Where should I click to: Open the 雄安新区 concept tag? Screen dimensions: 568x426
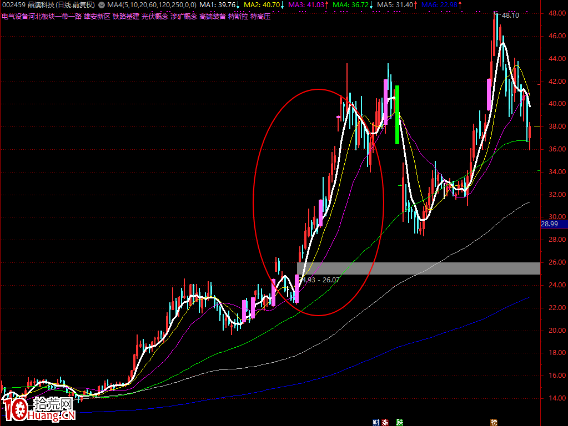click(x=97, y=17)
